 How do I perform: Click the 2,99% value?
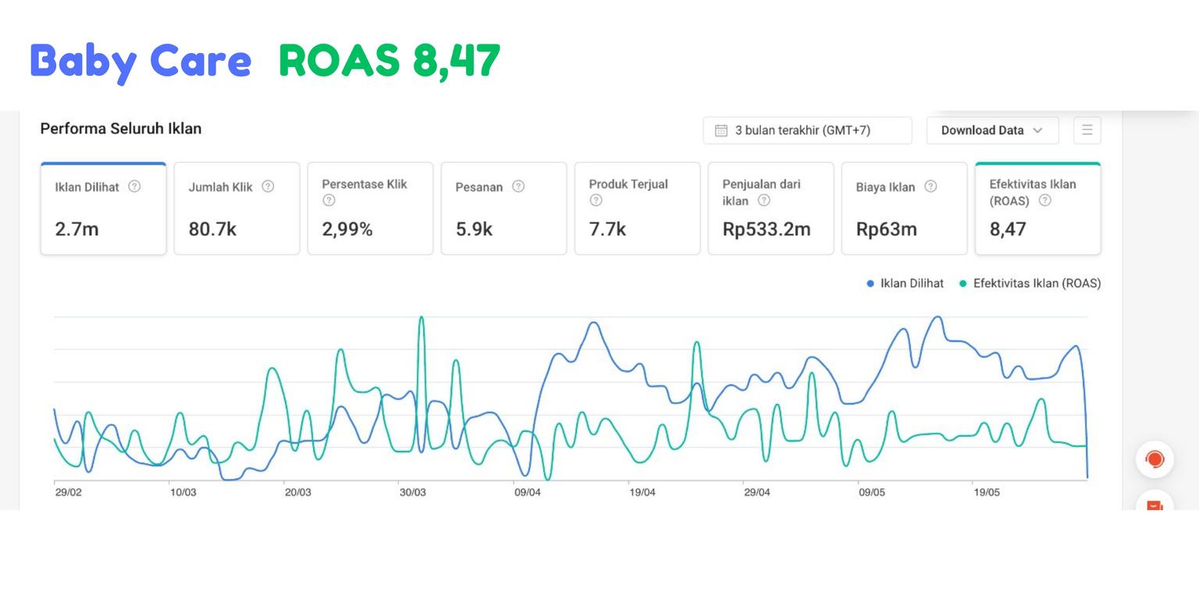(x=347, y=229)
